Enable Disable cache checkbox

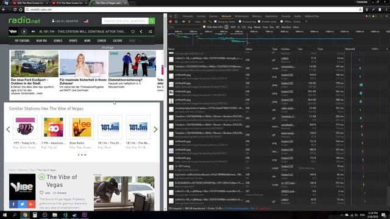tap(259, 22)
